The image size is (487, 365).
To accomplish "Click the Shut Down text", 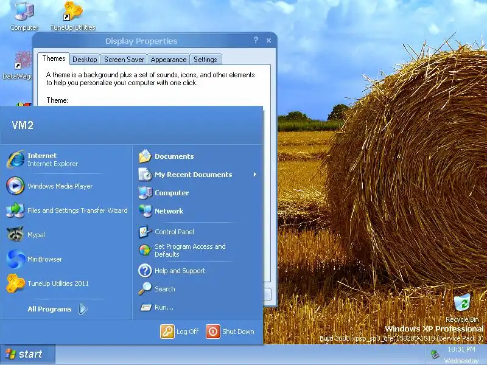I will point(238,332).
